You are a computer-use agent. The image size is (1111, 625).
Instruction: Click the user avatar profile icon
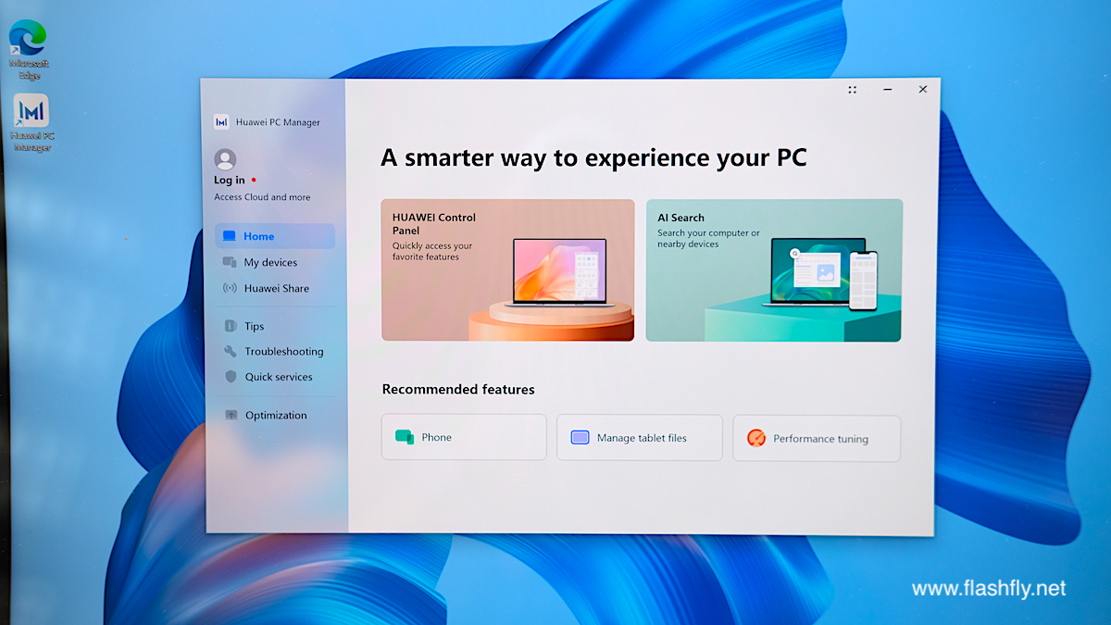(225, 159)
